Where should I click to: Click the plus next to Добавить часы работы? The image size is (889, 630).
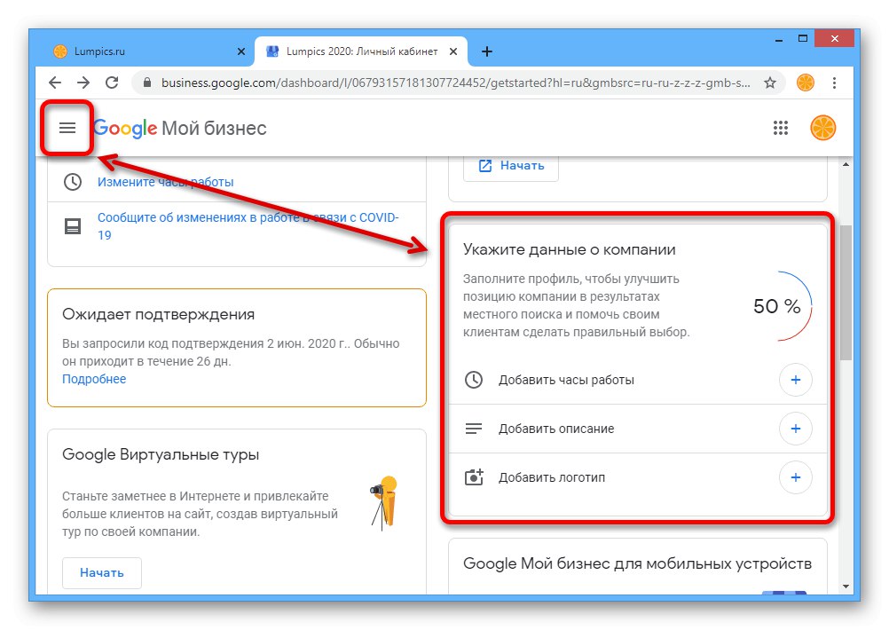tap(795, 381)
